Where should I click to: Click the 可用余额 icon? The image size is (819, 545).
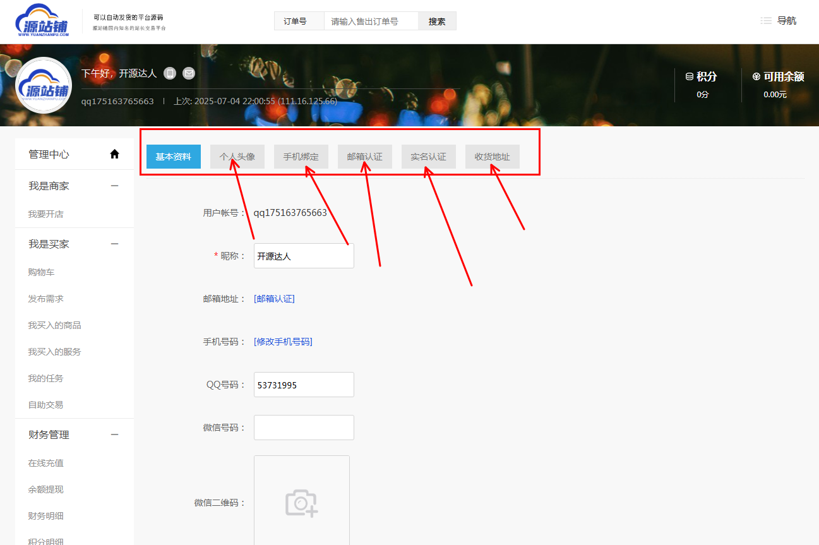coord(756,76)
